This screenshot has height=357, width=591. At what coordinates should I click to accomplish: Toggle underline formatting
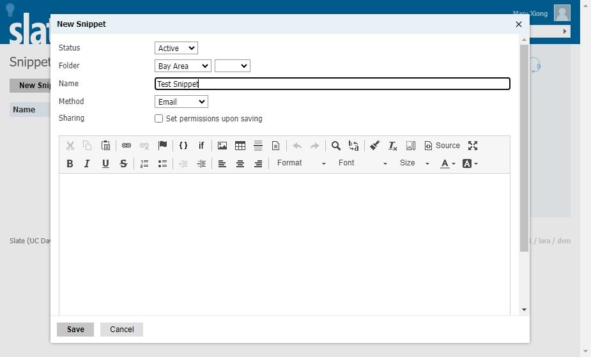tap(105, 163)
